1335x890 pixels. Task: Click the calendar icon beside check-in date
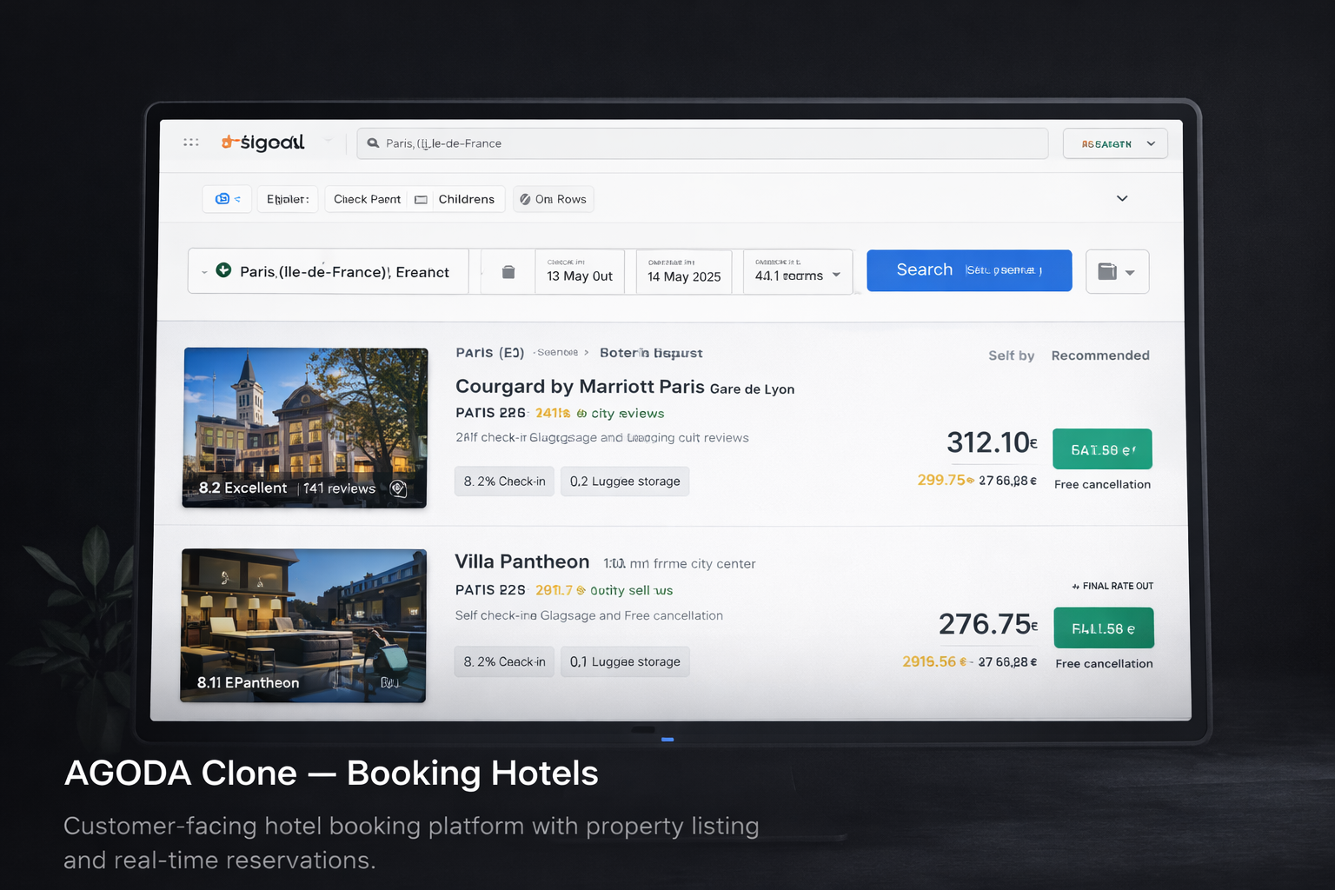click(508, 272)
